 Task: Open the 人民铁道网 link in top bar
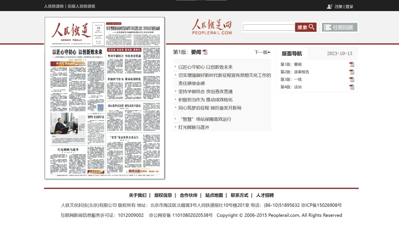(x=54, y=6)
